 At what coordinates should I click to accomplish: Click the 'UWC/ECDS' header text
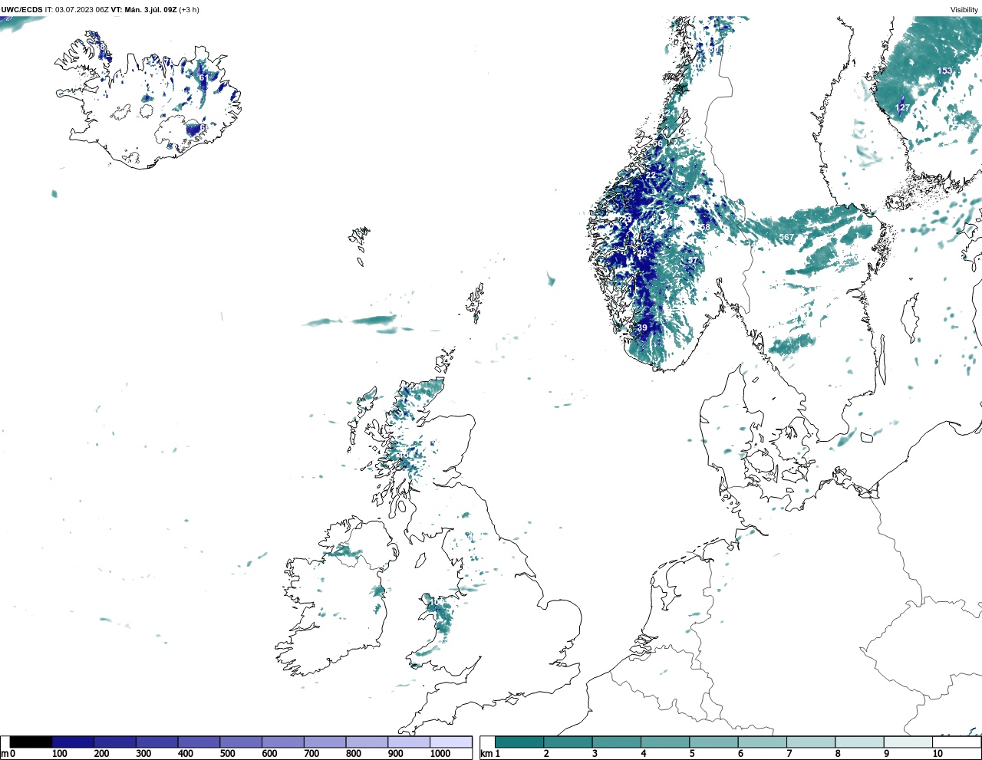pyautogui.click(x=21, y=10)
